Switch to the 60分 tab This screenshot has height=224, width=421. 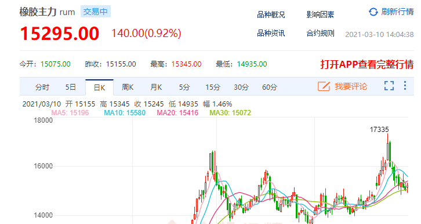point(270,87)
